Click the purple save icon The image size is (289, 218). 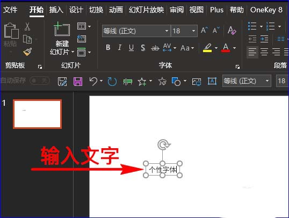78,82
